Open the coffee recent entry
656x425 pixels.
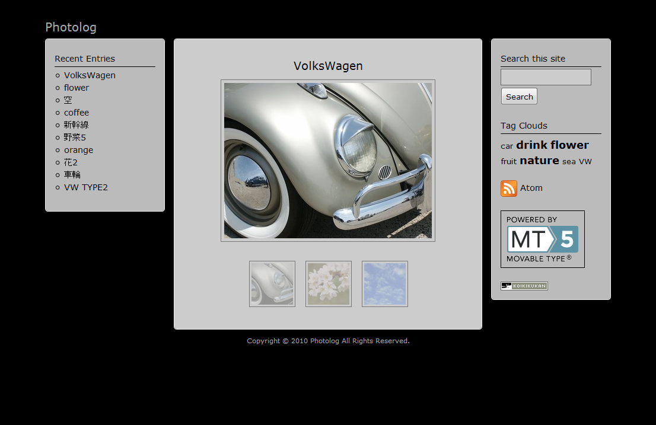tap(76, 113)
